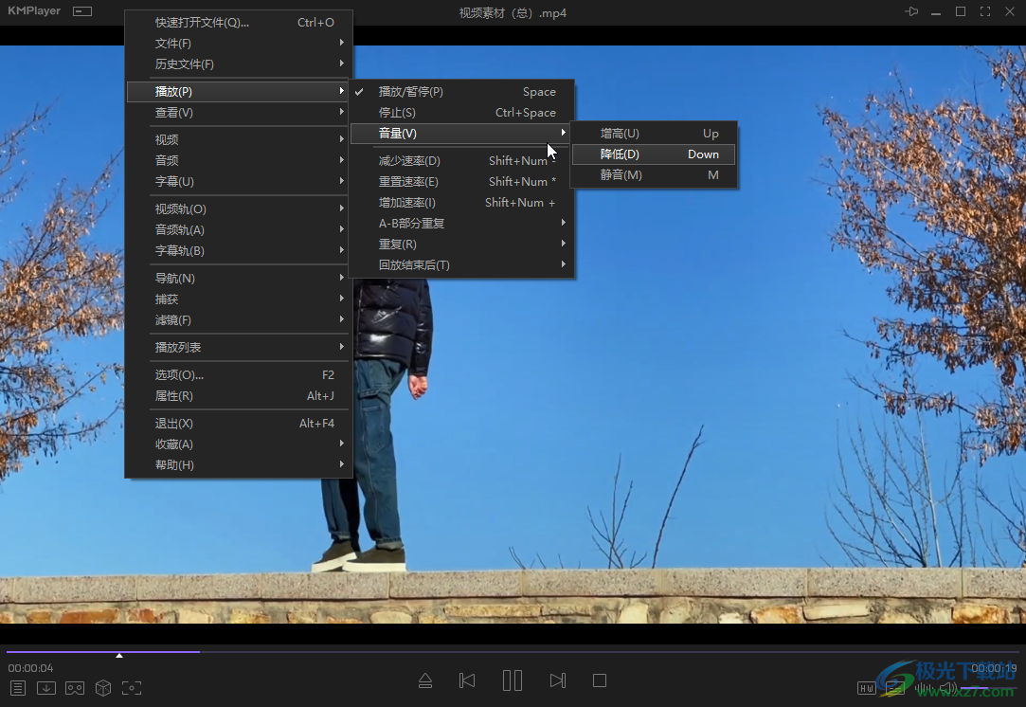This screenshot has width=1026, height=707.
Task: Close the KMPlayer window
Action: click(1010, 11)
